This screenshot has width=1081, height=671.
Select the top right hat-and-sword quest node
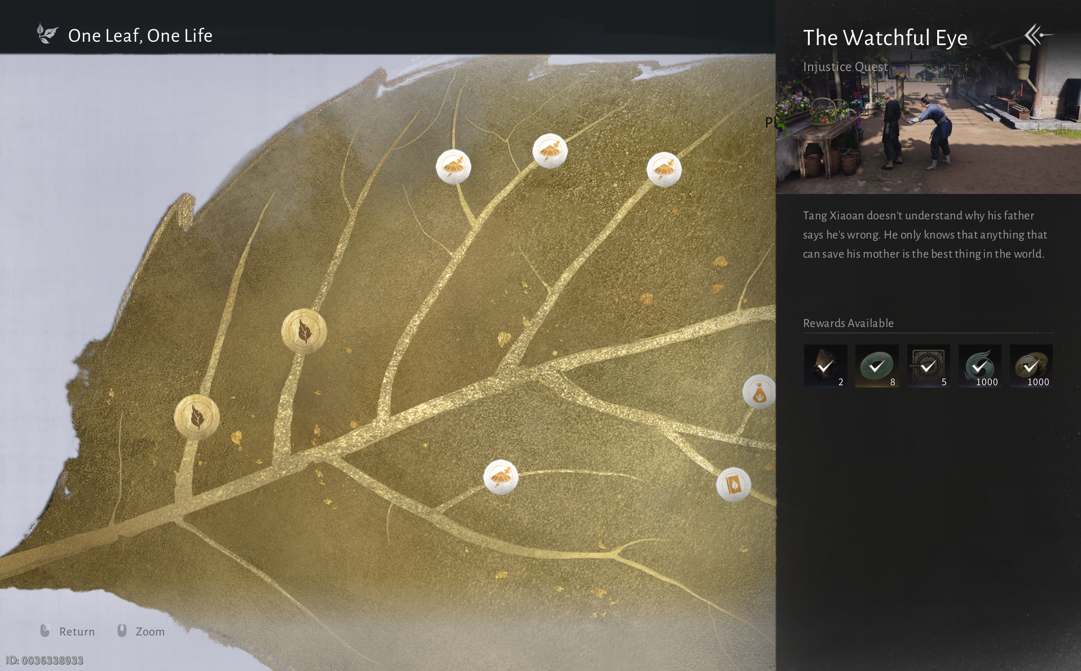pyautogui.click(x=664, y=169)
